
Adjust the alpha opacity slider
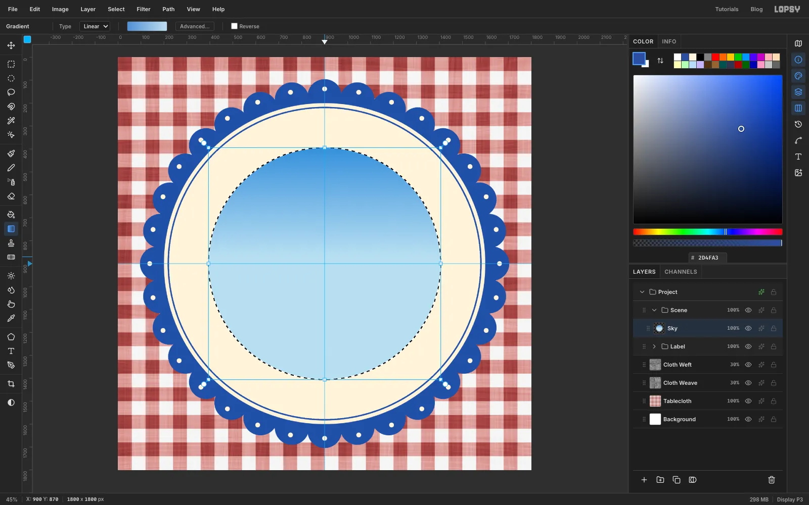[x=708, y=243]
